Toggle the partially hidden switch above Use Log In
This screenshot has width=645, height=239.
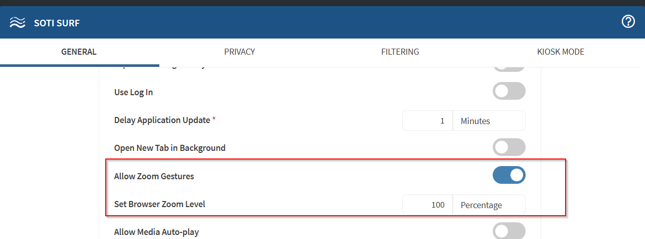coord(509,68)
